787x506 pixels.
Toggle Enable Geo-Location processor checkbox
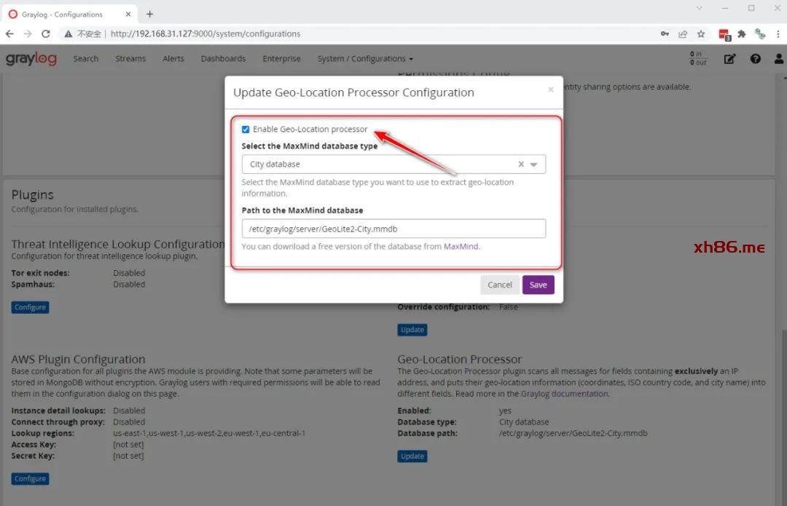246,130
